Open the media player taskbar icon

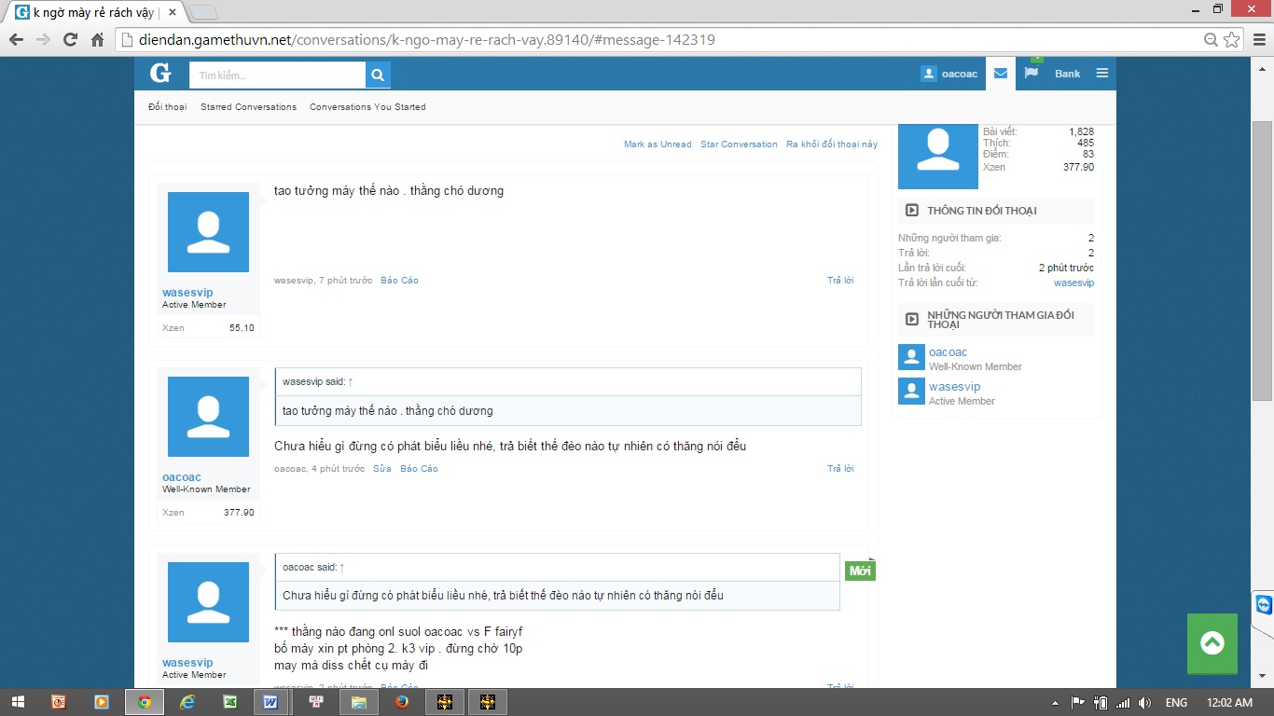coord(102,702)
